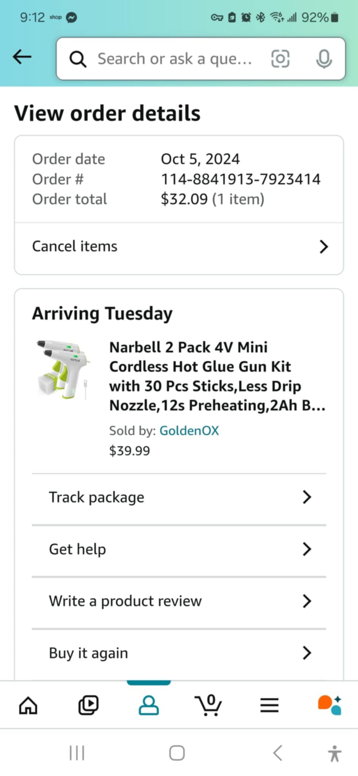Tap Write a product review
This screenshot has height=776, width=358.
tap(125, 601)
